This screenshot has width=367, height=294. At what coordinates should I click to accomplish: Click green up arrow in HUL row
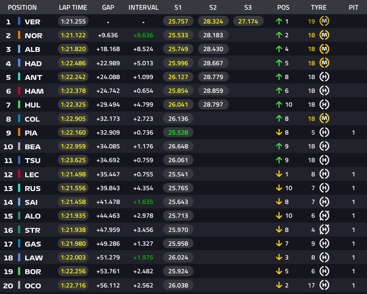coord(279,104)
